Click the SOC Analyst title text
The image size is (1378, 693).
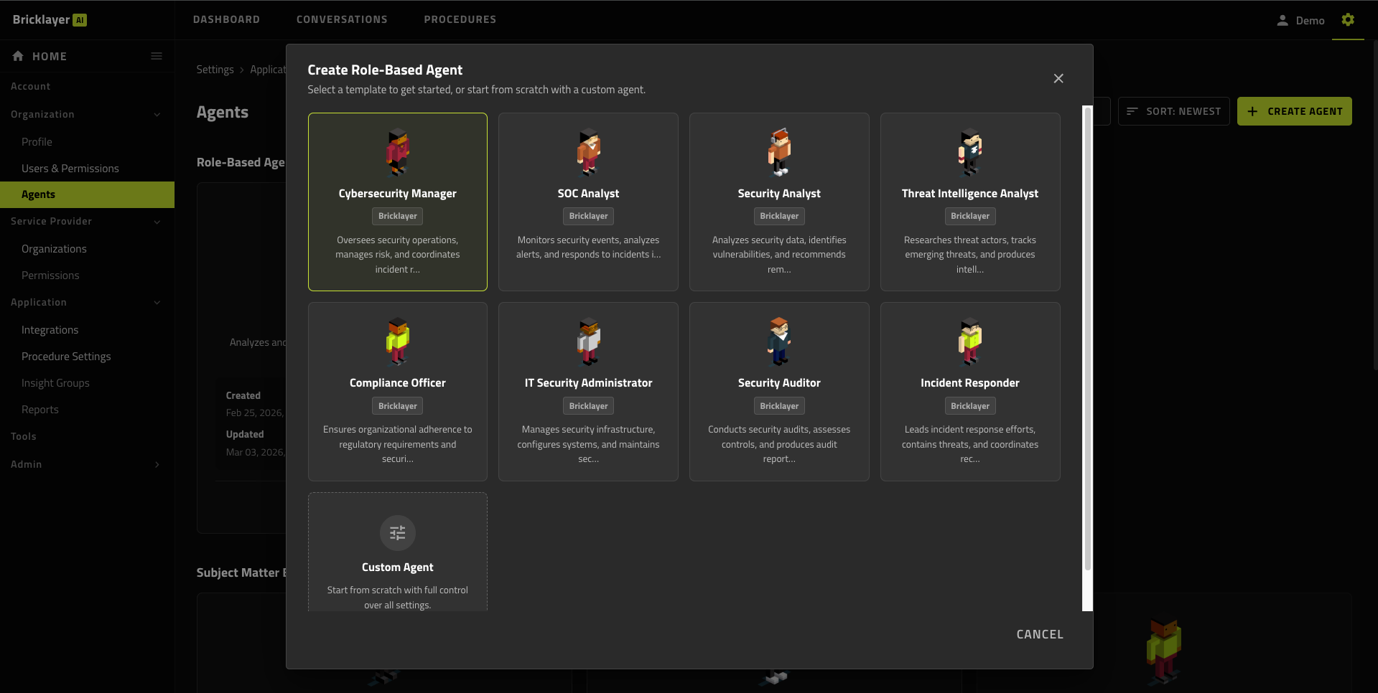(588, 193)
